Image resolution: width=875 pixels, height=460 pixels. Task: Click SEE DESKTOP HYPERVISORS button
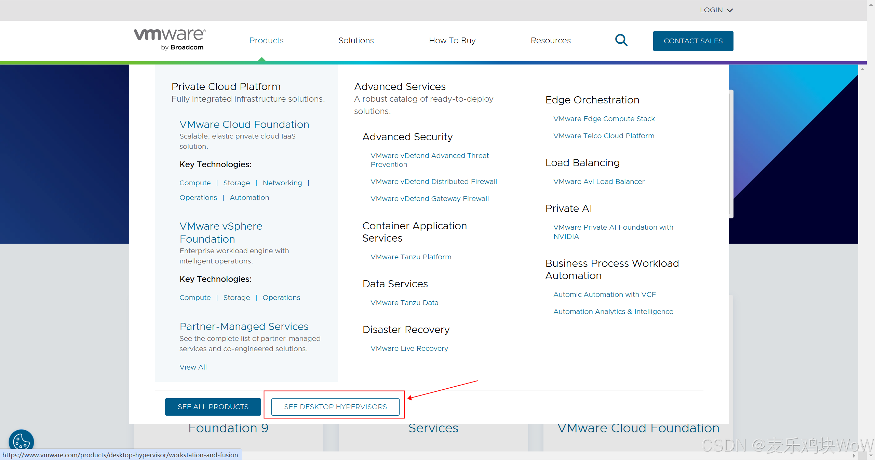(335, 407)
